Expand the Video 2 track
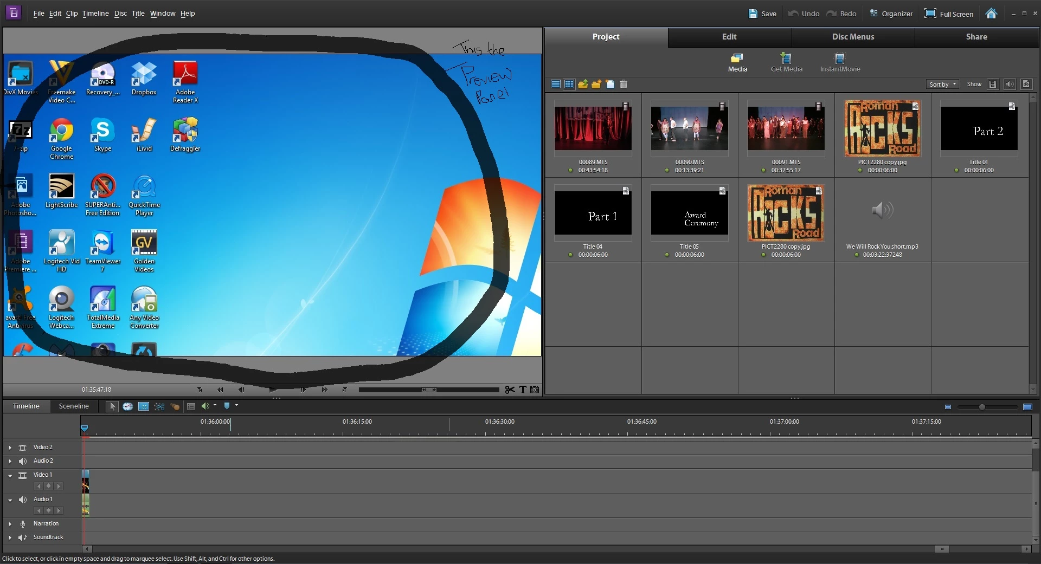 [x=10, y=448]
